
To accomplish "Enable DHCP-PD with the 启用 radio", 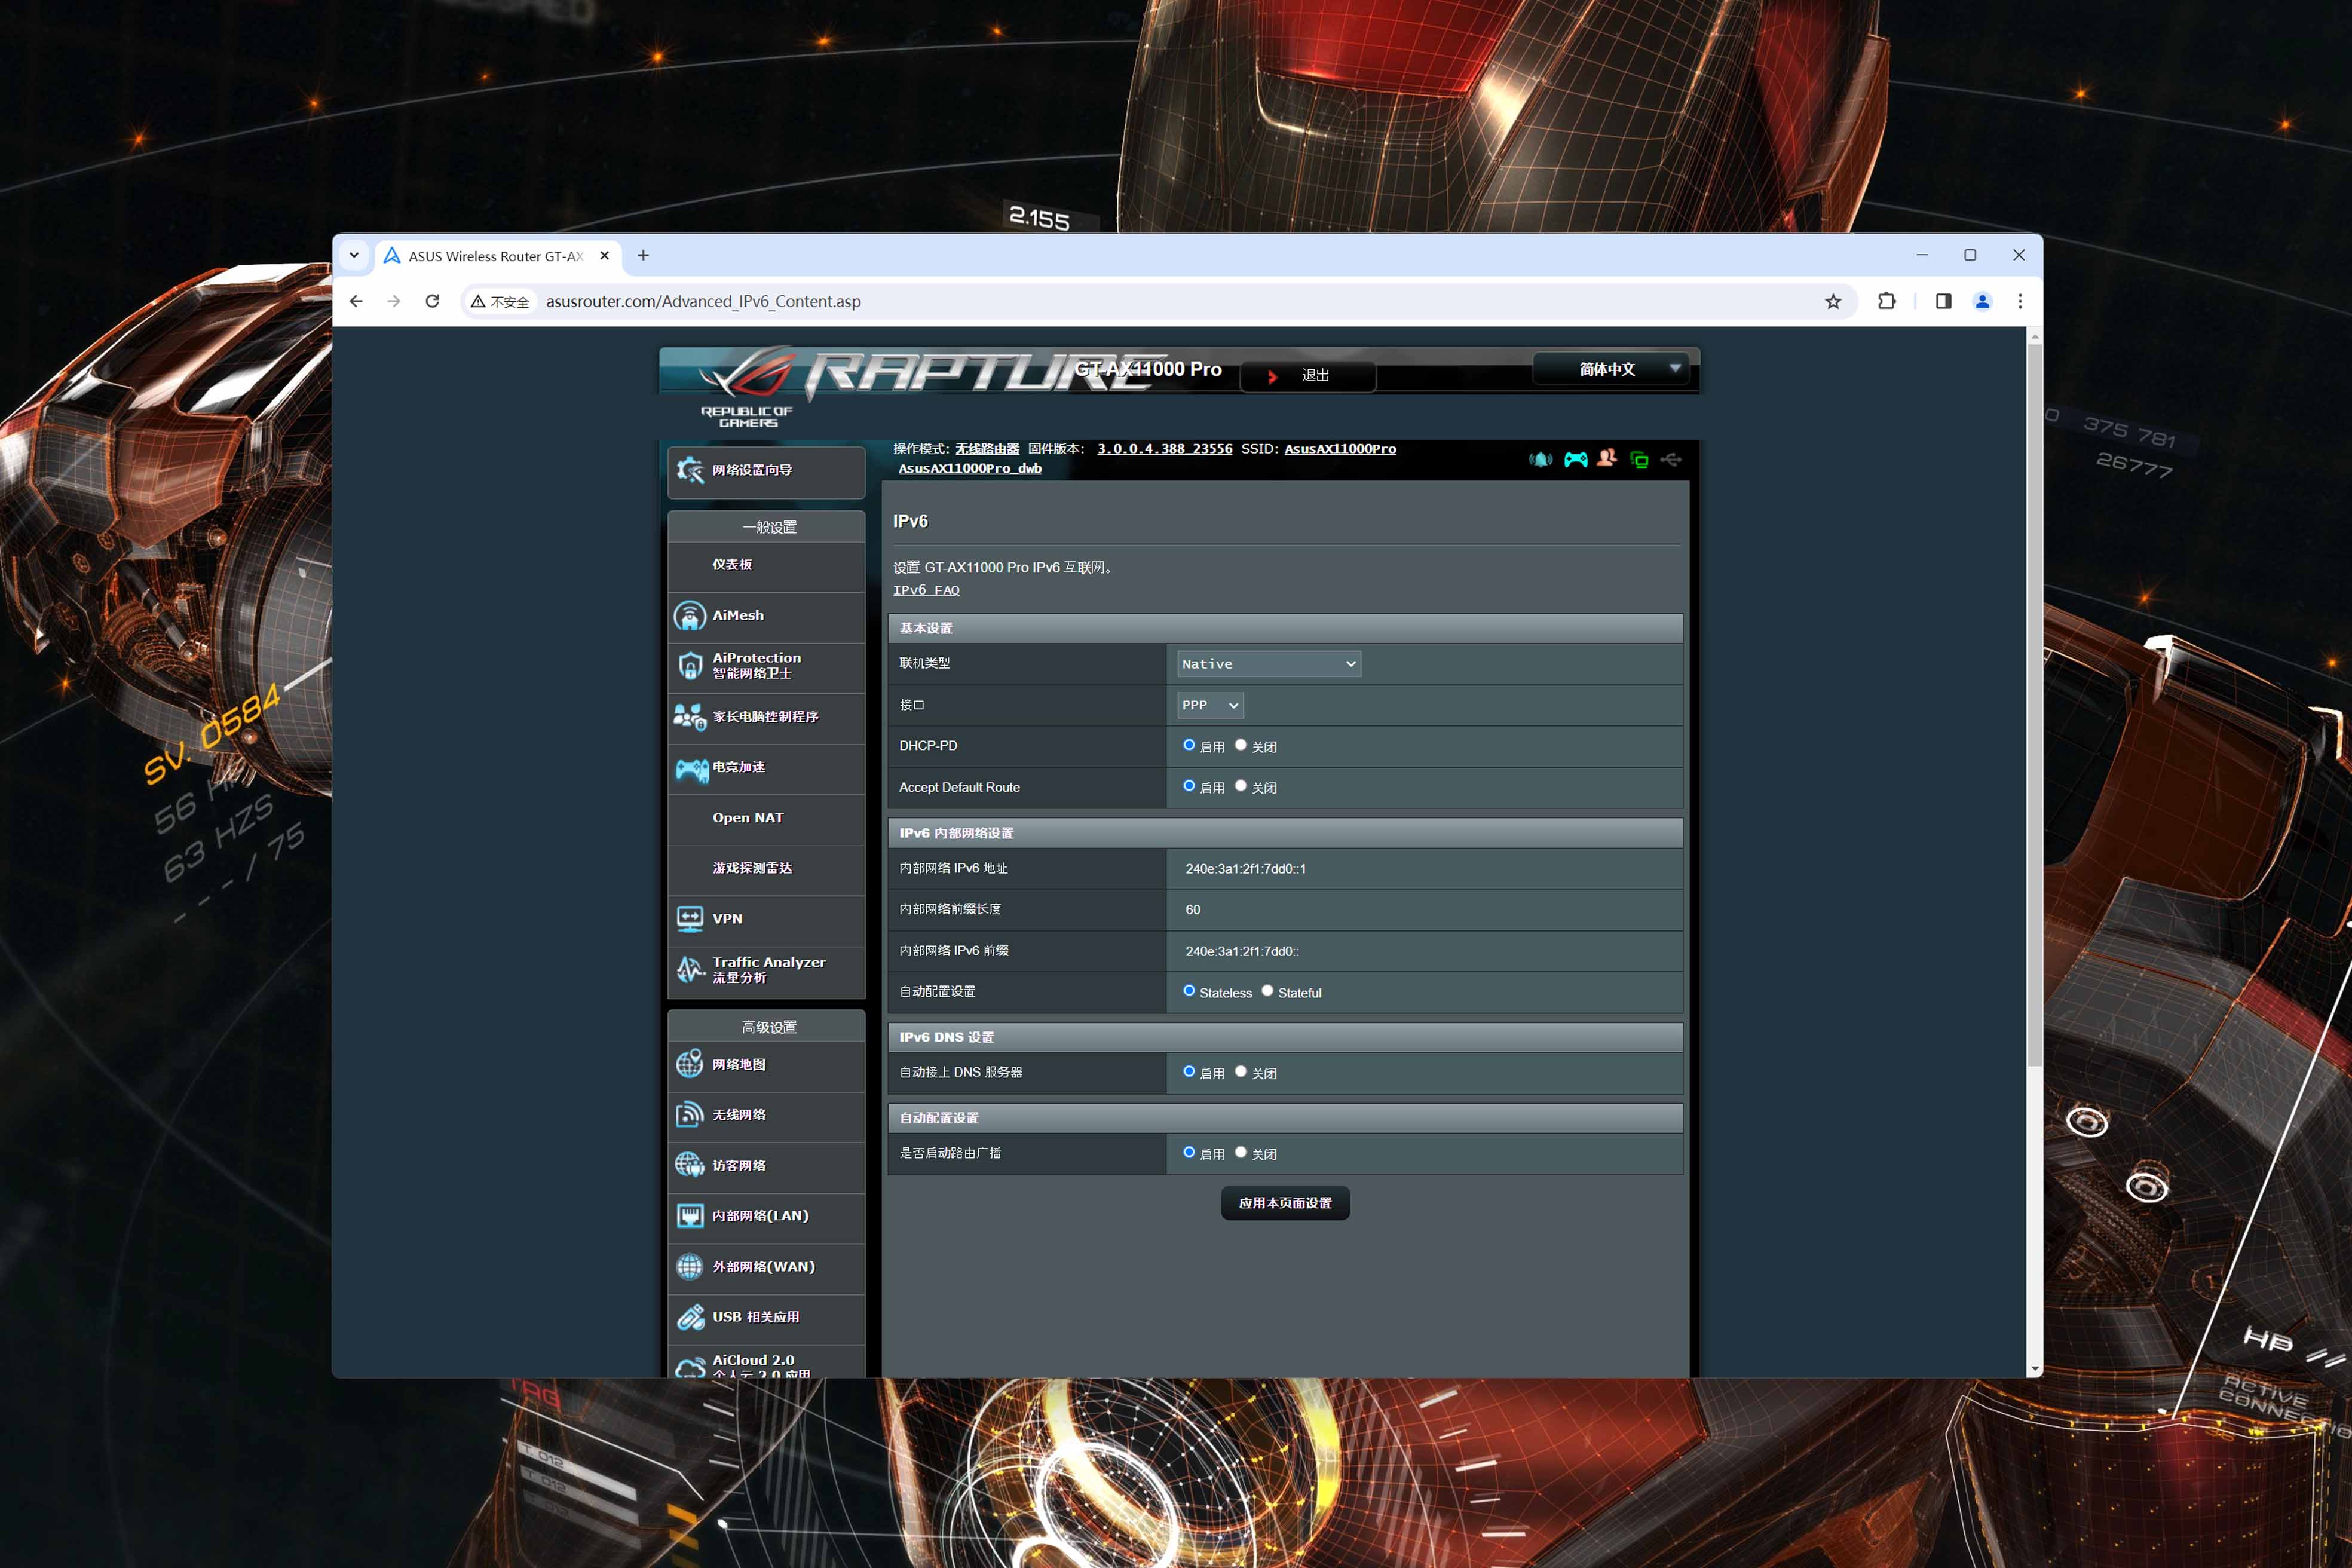I will point(1189,745).
